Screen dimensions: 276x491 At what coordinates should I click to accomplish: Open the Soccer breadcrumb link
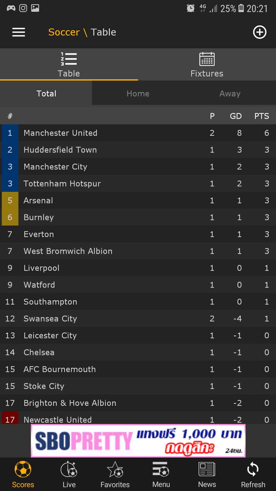click(64, 32)
